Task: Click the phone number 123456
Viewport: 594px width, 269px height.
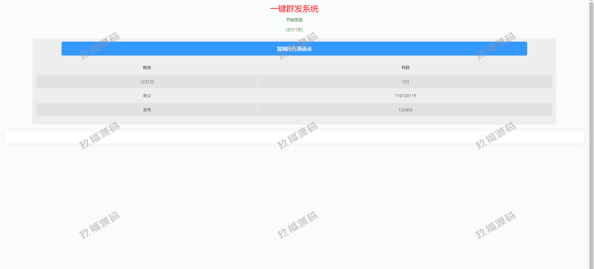Action: [x=405, y=110]
